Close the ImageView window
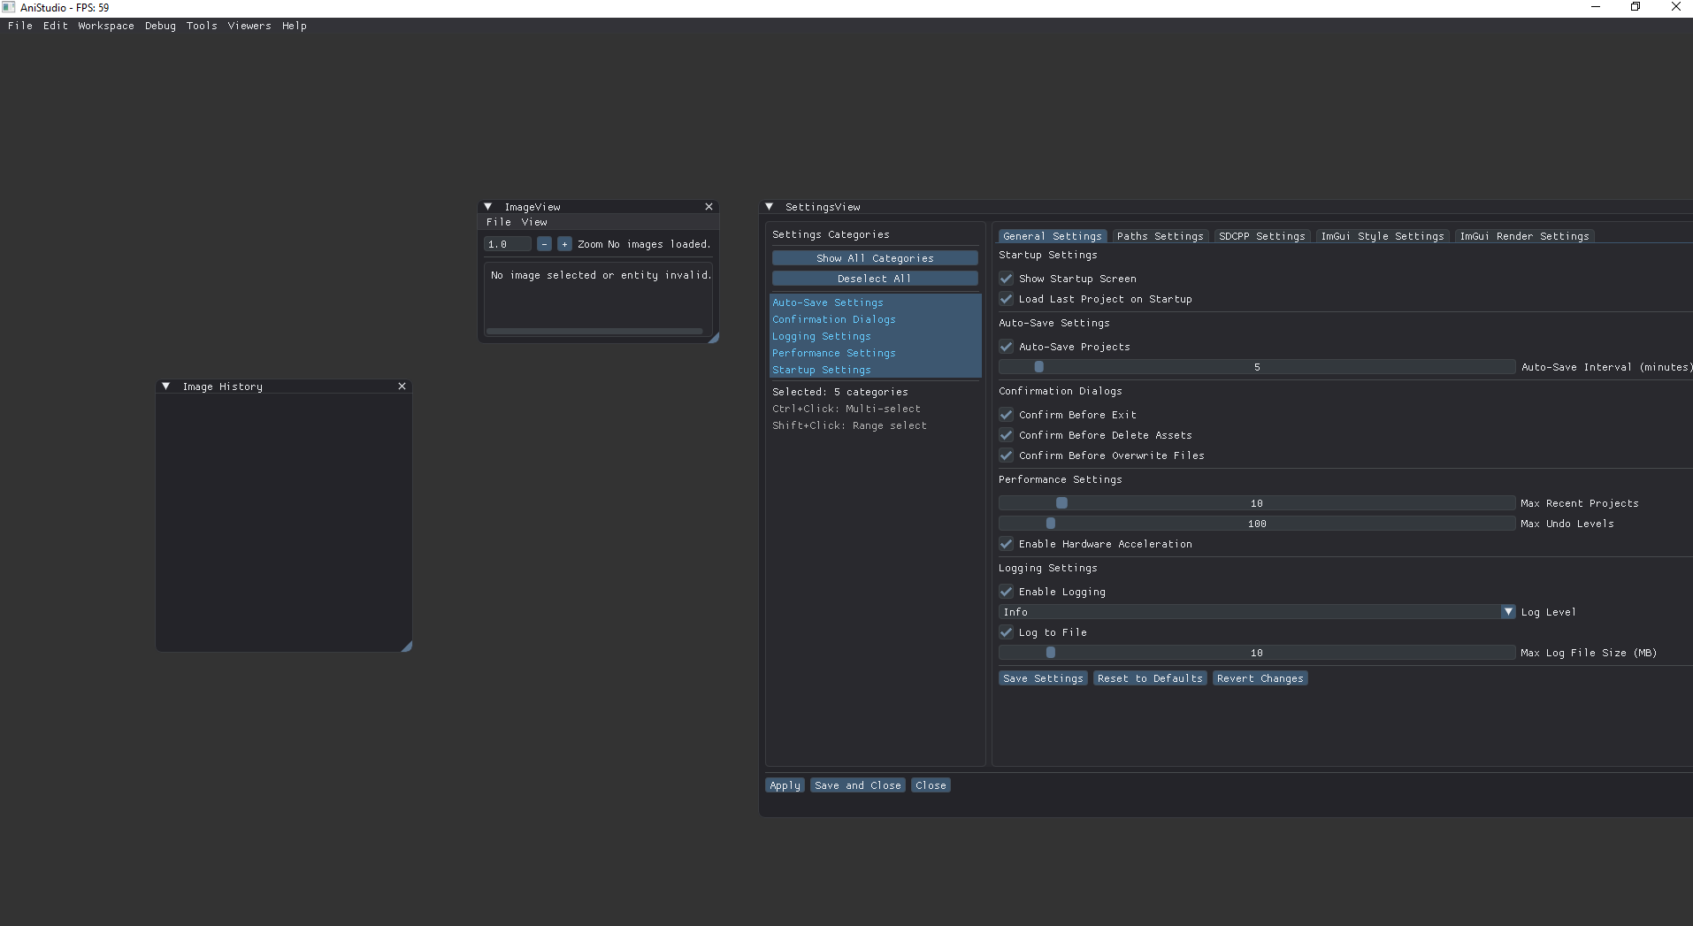 pos(709,207)
